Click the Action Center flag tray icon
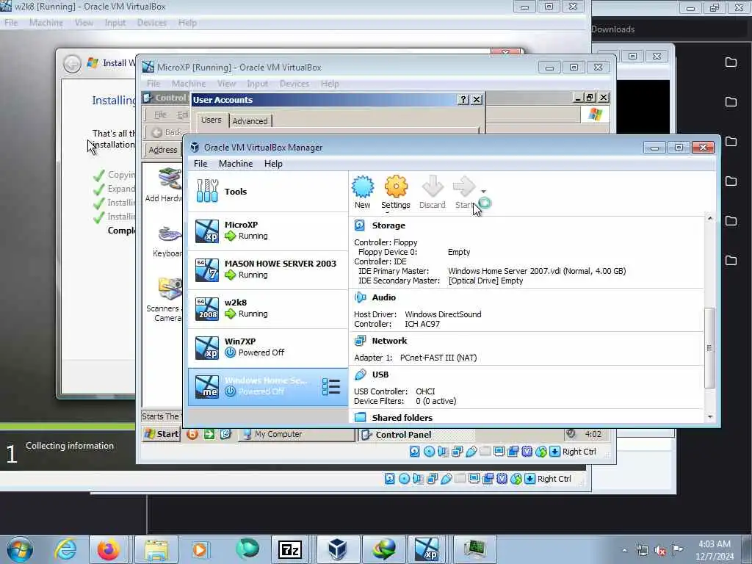752x564 pixels. [x=678, y=549]
